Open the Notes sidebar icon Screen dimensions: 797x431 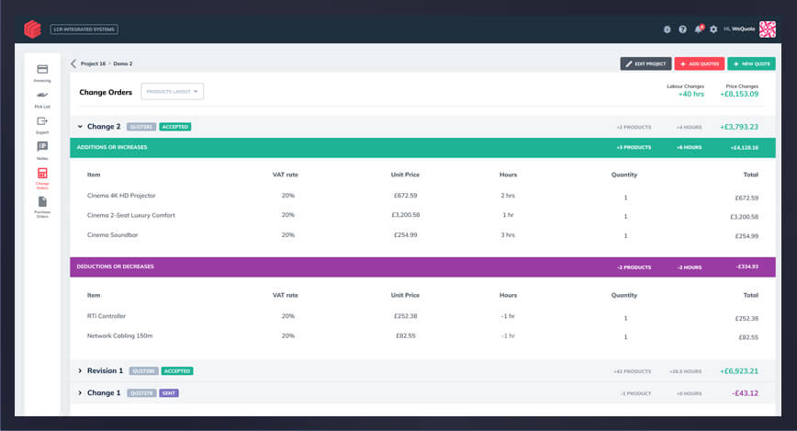[42, 149]
